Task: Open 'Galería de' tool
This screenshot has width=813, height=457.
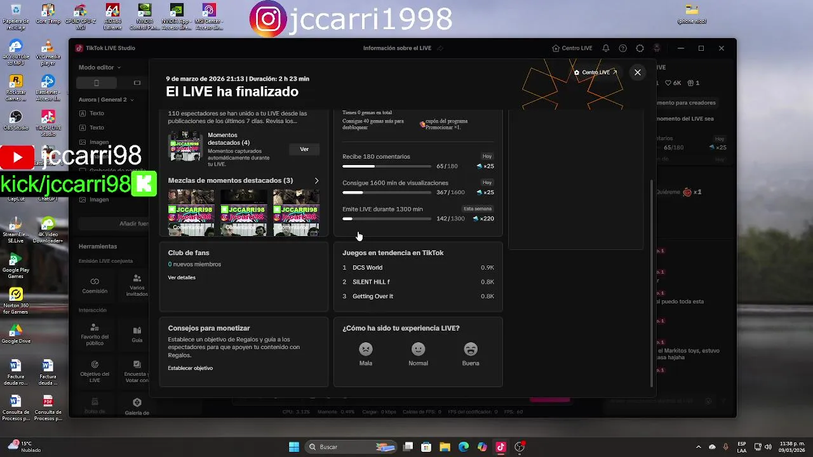Action: tap(137, 407)
